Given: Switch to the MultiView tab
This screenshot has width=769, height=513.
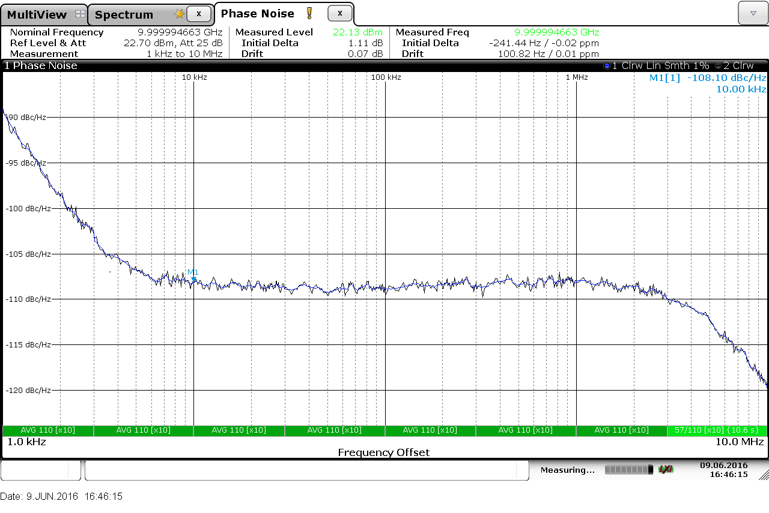Looking at the screenshot, I should click(37, 14).
